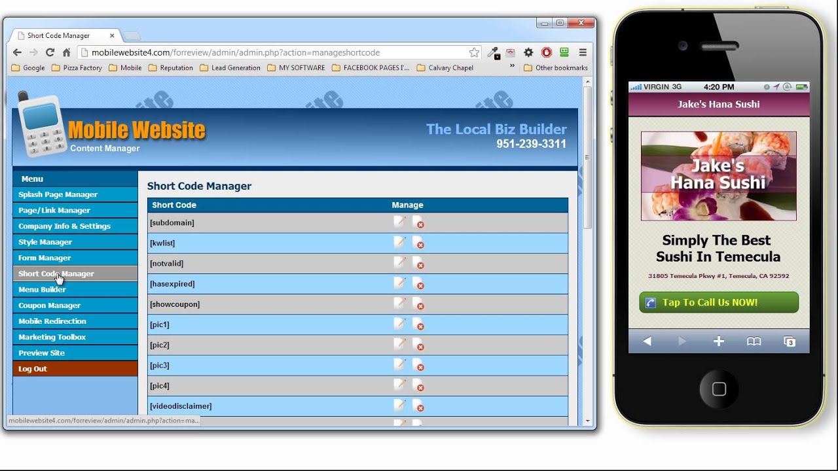Open Page/Link Manager
Screen dimensions: 838x471
tap(75, 210)
